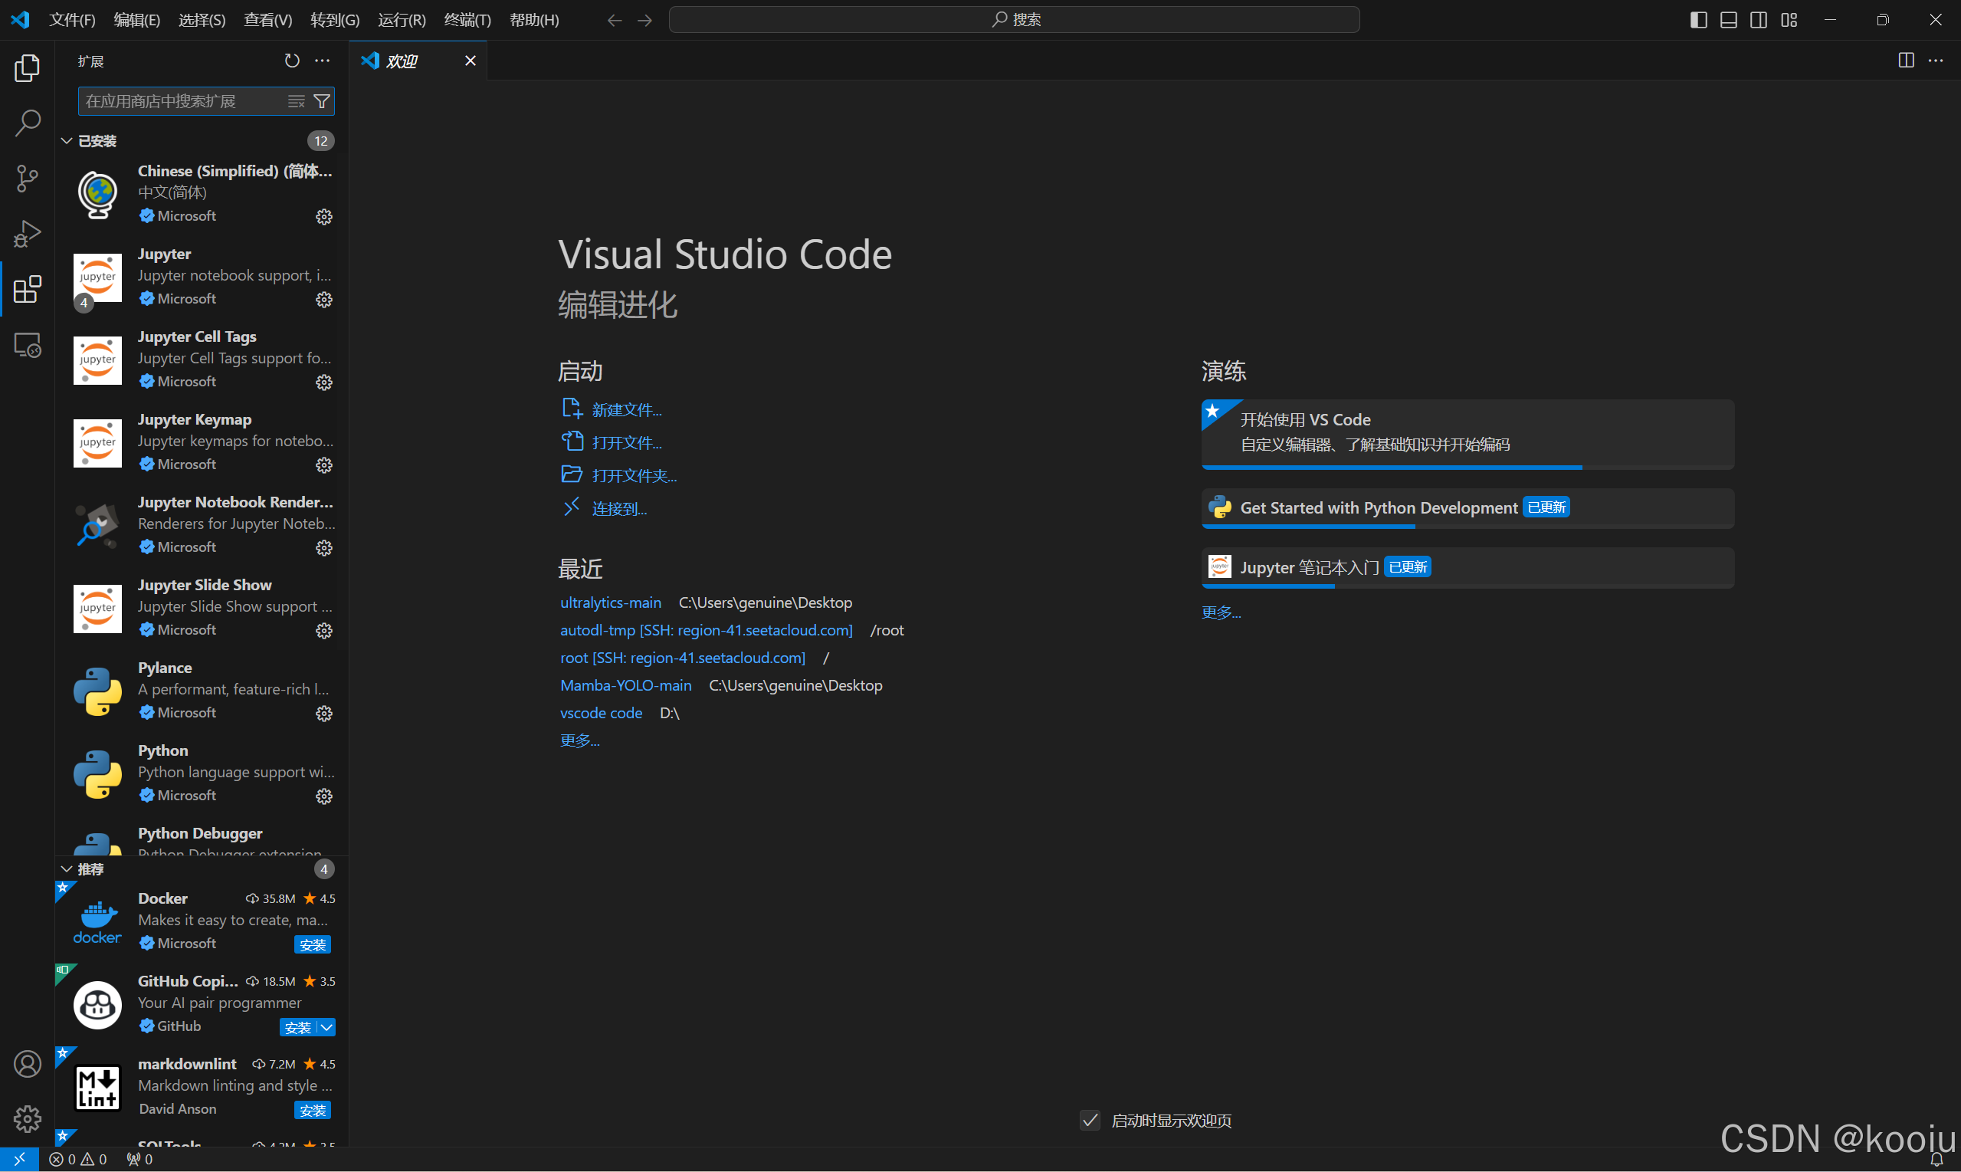The height and width of the screenshot is (1172, 1961).
Task: Open GitHub Copilot install dropdown arrow
Action: tap(326, 1026)
